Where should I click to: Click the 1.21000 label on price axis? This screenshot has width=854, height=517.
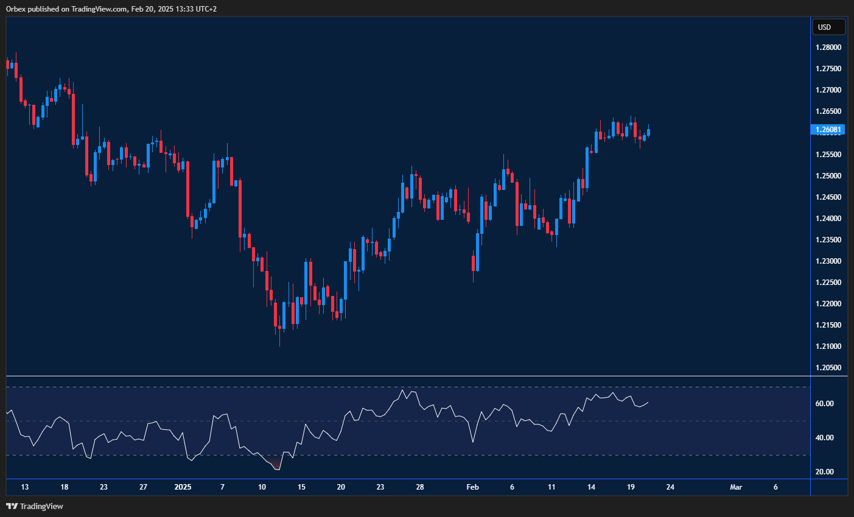point(828,346)
